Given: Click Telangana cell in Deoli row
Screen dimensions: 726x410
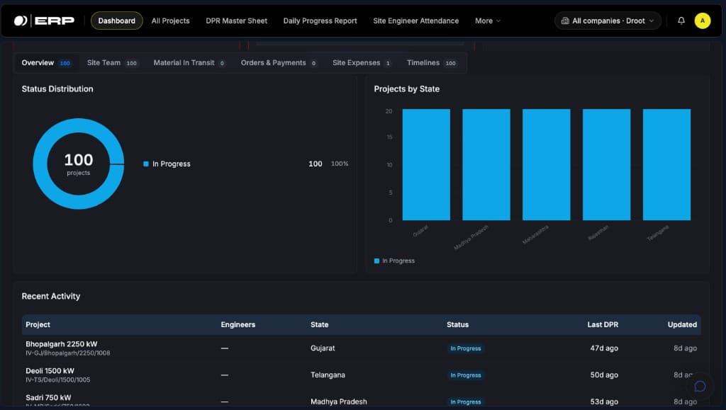Looking at the screenshot, I should coord(328,375).
